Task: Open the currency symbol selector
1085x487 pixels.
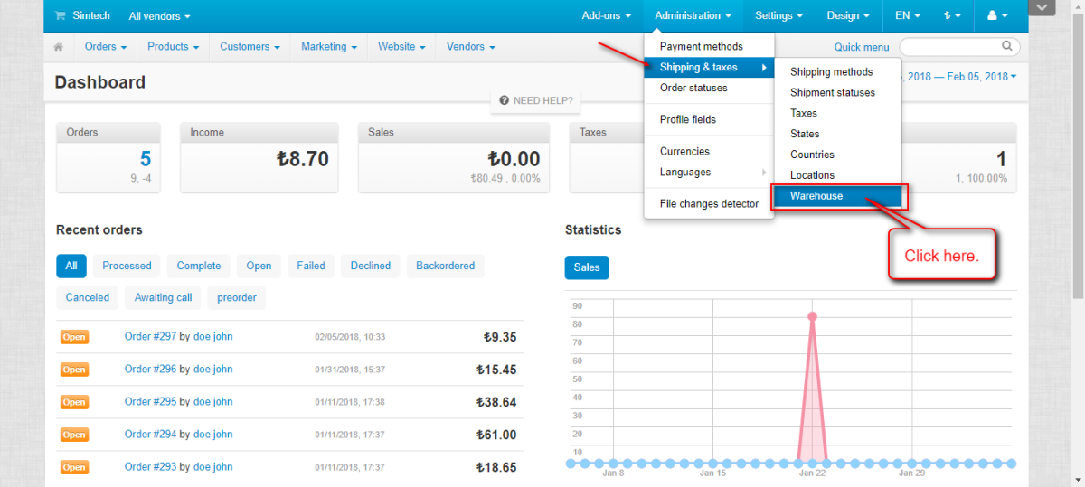Action: [x=953, y=15]
